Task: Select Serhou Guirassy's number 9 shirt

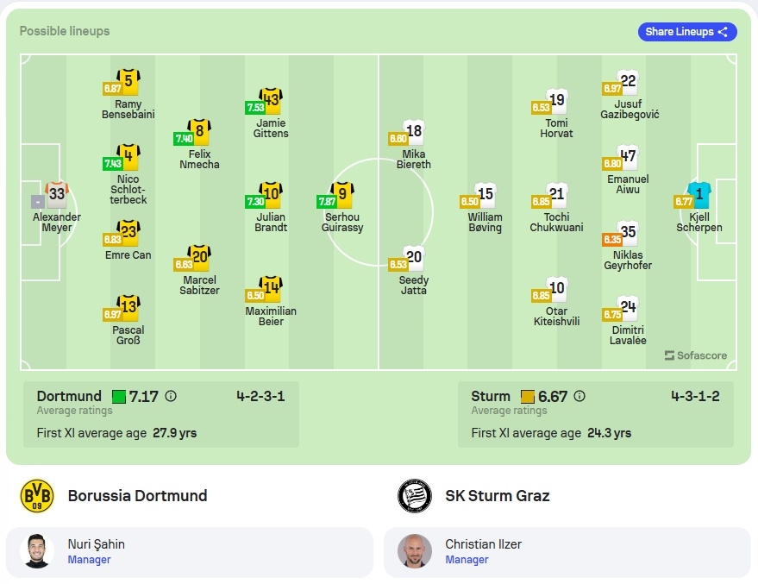Action: (342, 194)
